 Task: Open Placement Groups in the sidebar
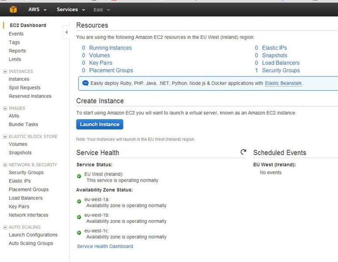tap(29, 190)
